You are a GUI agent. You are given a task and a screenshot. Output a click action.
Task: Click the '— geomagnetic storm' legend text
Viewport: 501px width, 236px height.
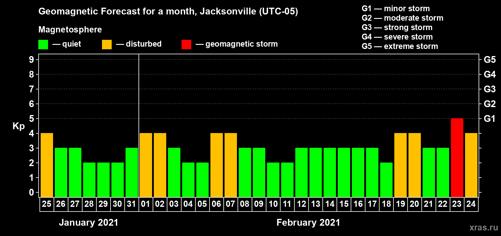(237, 44)
